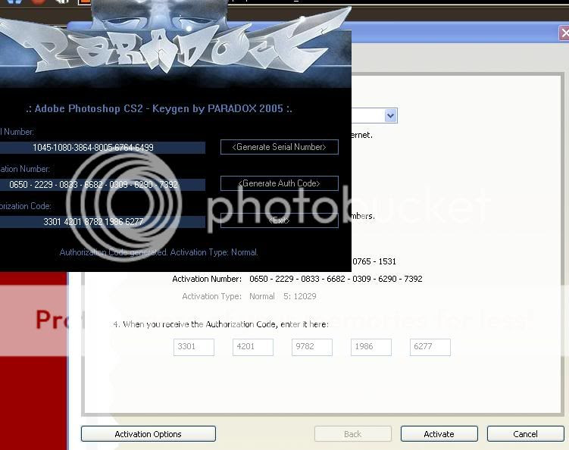Screen dimensions: 569x450
Task: Click the Generate Serial Number button
Action: [x=279, y=147]
